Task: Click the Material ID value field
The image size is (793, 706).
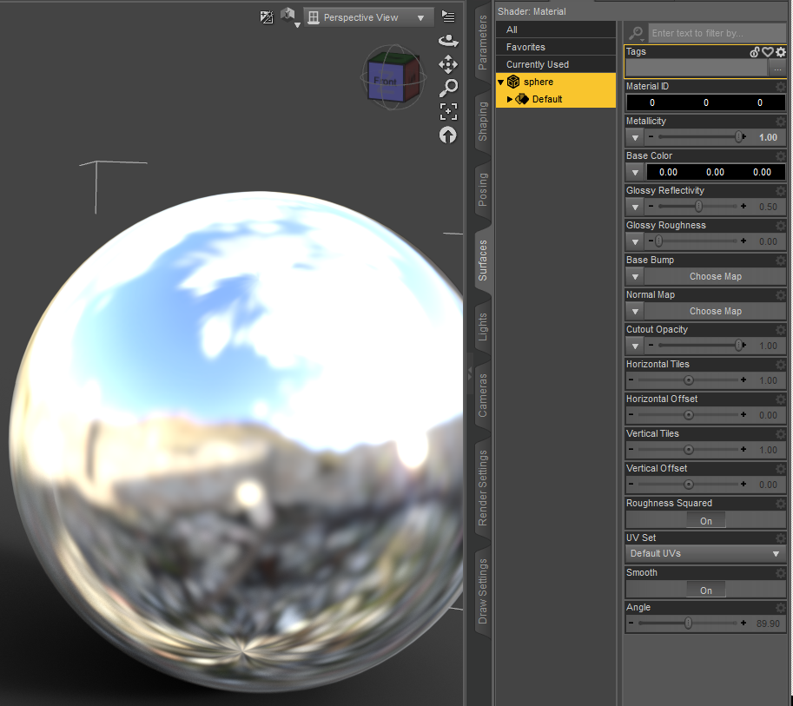Action: tap(705, 102)
